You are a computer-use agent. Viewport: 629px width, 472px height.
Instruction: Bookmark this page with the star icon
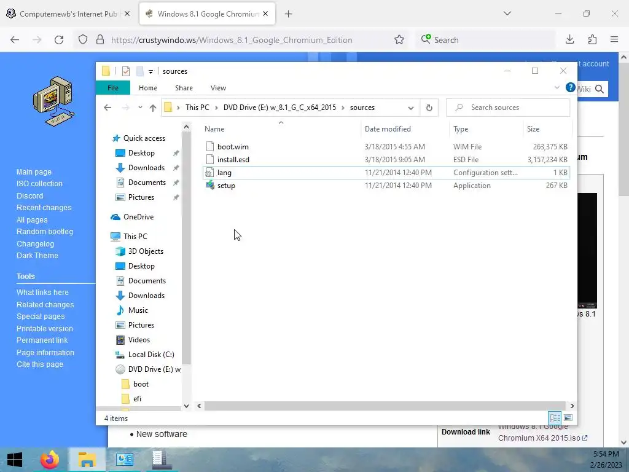(399, 40)
